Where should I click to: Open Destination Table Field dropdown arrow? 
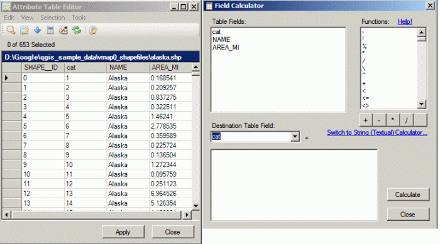pos(295,137)
